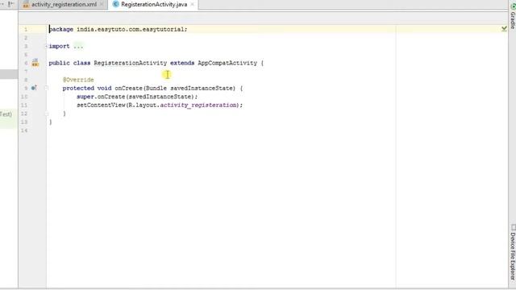
Task: Click line number 1 in the gutter
Action: [x=26, y=30]
